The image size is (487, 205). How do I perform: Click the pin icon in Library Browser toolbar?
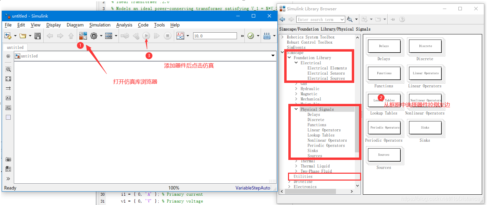(x=393, y=19)
